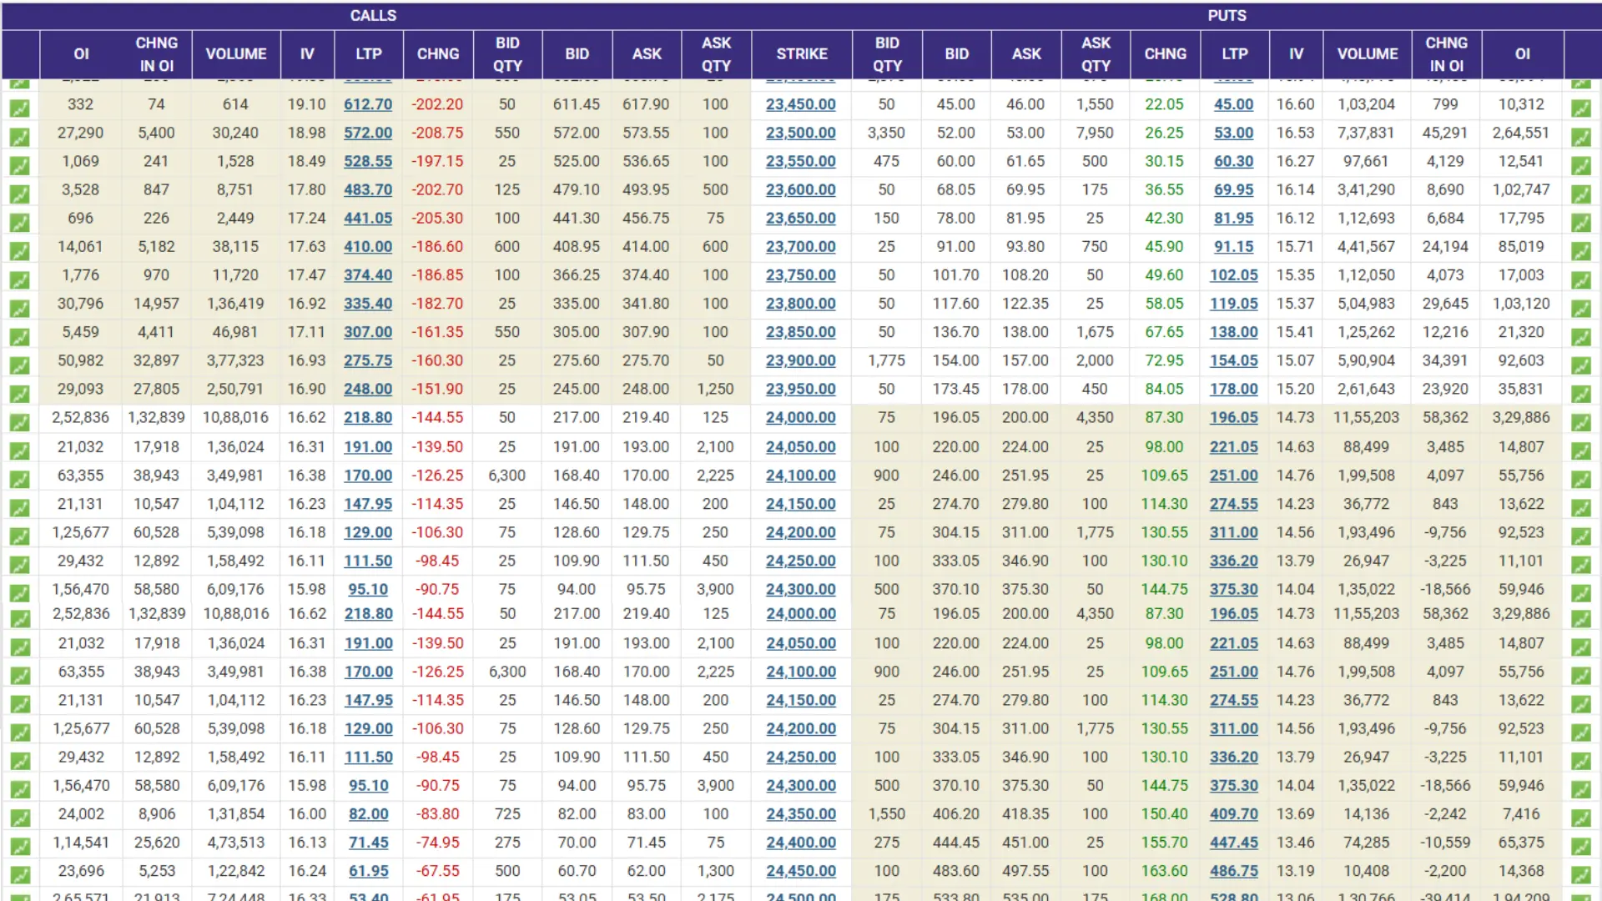
Task: Open the put LTP link 60.30
Action: [1233, 161]
